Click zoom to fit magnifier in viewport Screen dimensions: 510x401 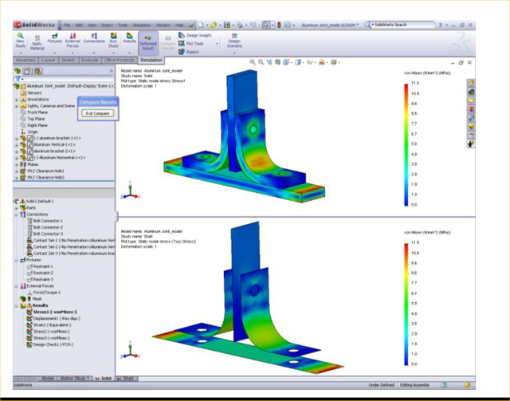pyautogui.click(x=253, y=61)
